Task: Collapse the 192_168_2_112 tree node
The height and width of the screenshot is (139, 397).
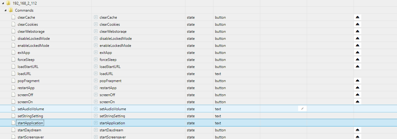Action: coord(2,3)
